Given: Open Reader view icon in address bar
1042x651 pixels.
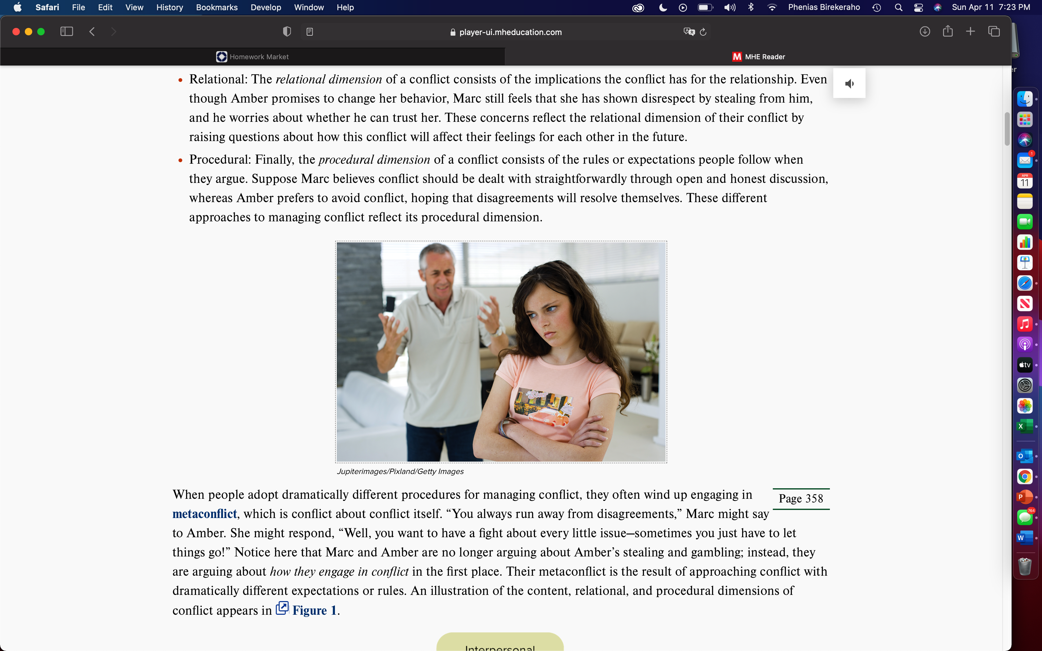Looking at the screenshot, I should point(309,32).
